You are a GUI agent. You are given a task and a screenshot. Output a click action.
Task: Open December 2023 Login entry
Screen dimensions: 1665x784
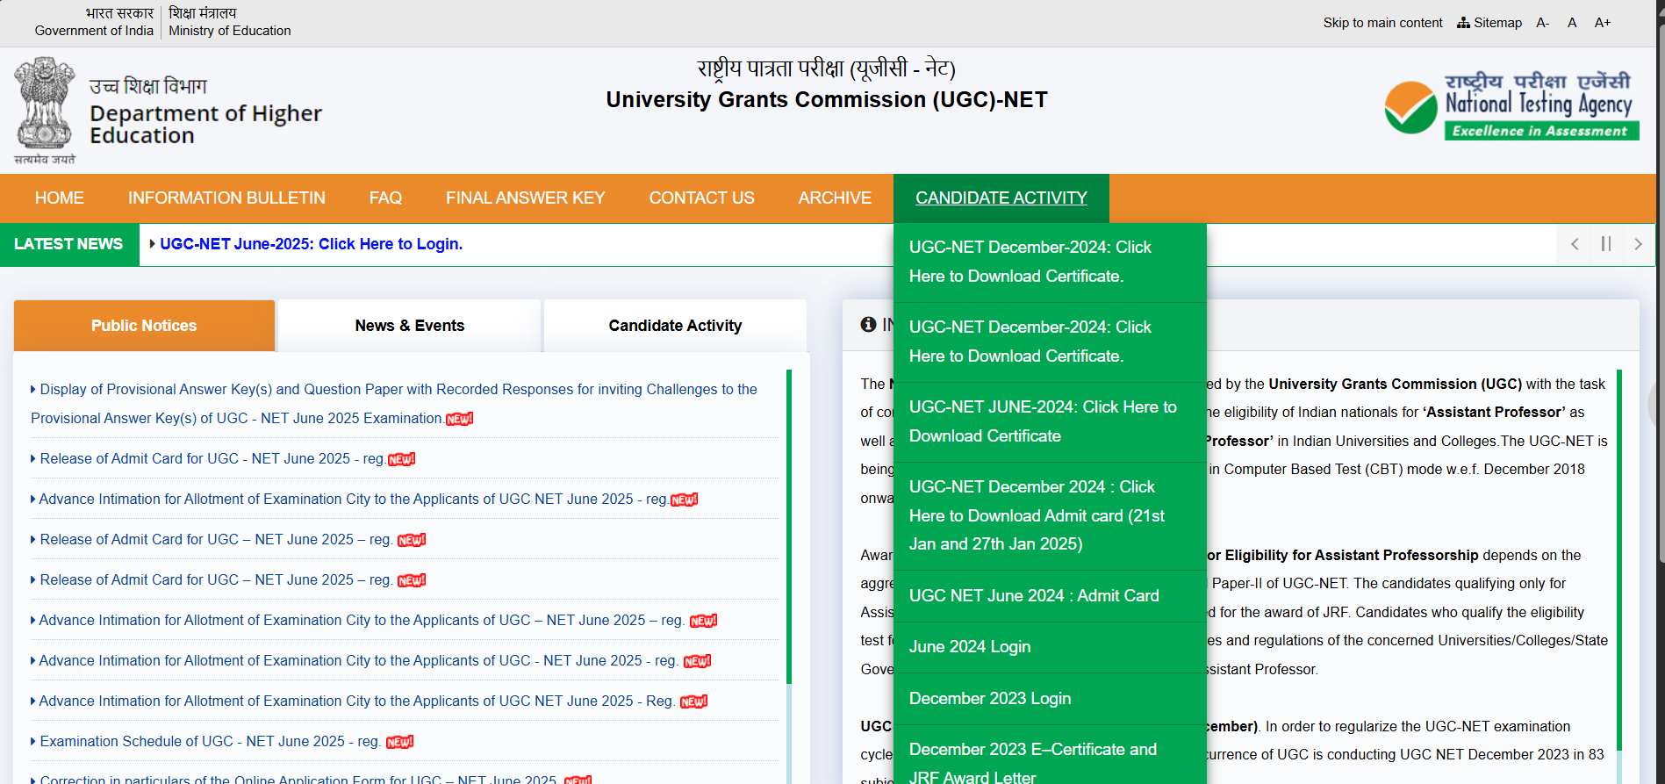pyautogui.click(x=1050, y=699)
